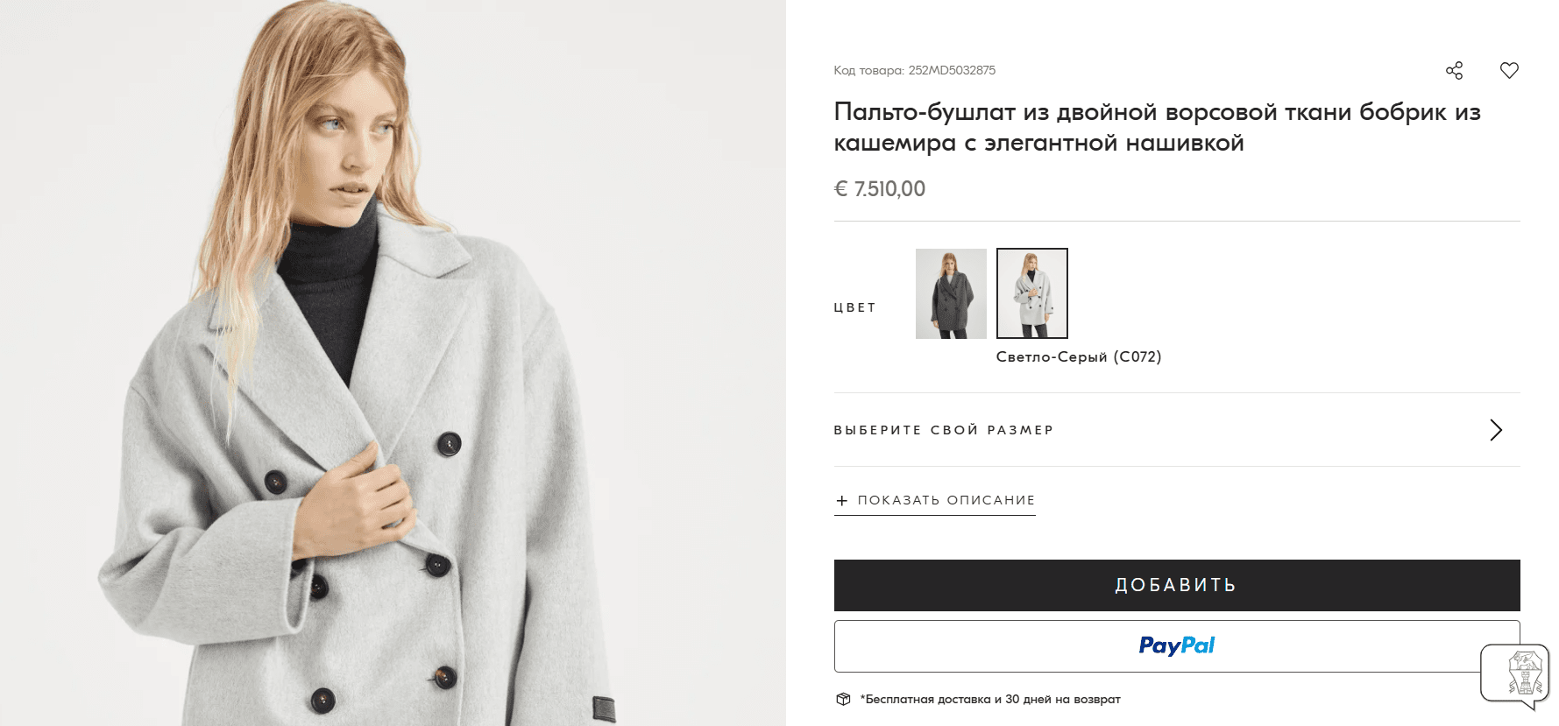The height and width of the screenshot is (726, 1559).
Task: Click the right chevron on the size row
Action: (1496, 430)
